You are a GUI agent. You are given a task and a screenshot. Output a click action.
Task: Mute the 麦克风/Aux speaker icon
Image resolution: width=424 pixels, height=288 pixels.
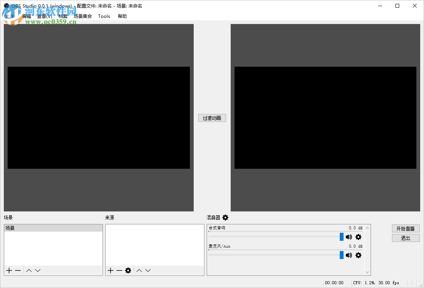point(349,255)
